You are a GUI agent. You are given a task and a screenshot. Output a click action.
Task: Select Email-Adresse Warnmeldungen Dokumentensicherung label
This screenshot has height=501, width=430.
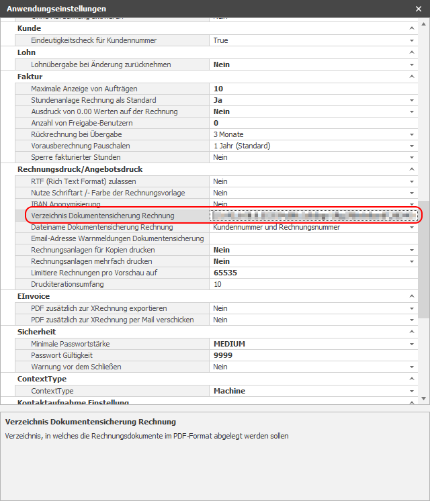(118, 238)
